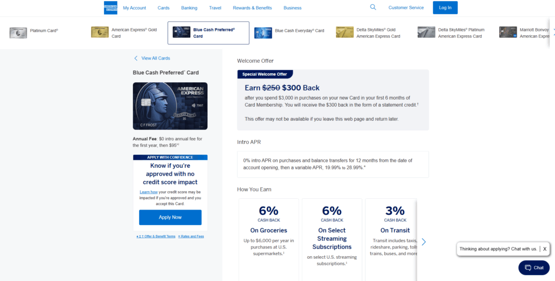Open the Rewards & Benefits menu
The width and height of the screenshot is (555, 281).
(252, 8)
